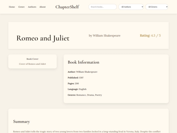The width and height of the screenshot is (177, 133).
Task: Select the Romeo and Juliet title heading
Action: 43,38
